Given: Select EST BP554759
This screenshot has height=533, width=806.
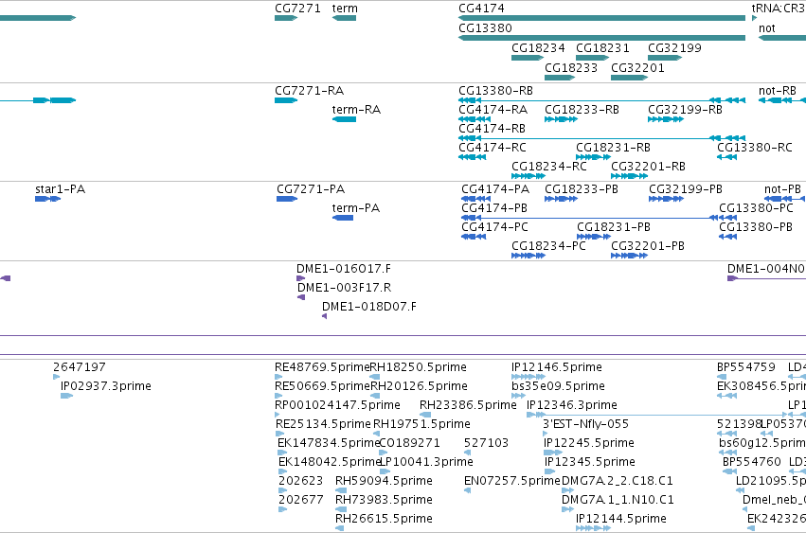Looking at the screenshot, I should tap(722, 377).
